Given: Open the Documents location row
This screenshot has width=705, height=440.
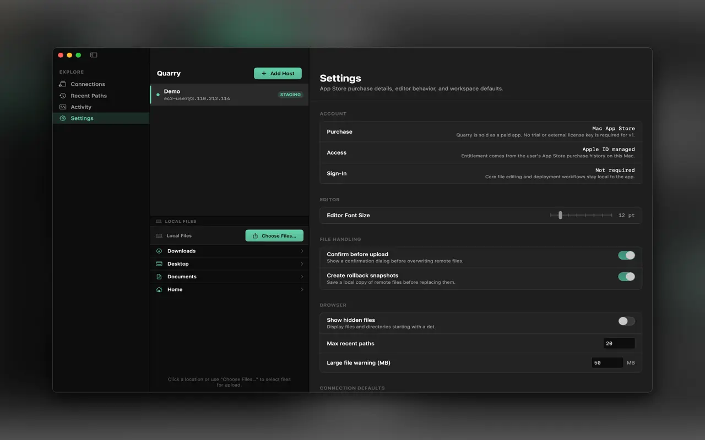Looking at the screenshot, I should (229, 277).
